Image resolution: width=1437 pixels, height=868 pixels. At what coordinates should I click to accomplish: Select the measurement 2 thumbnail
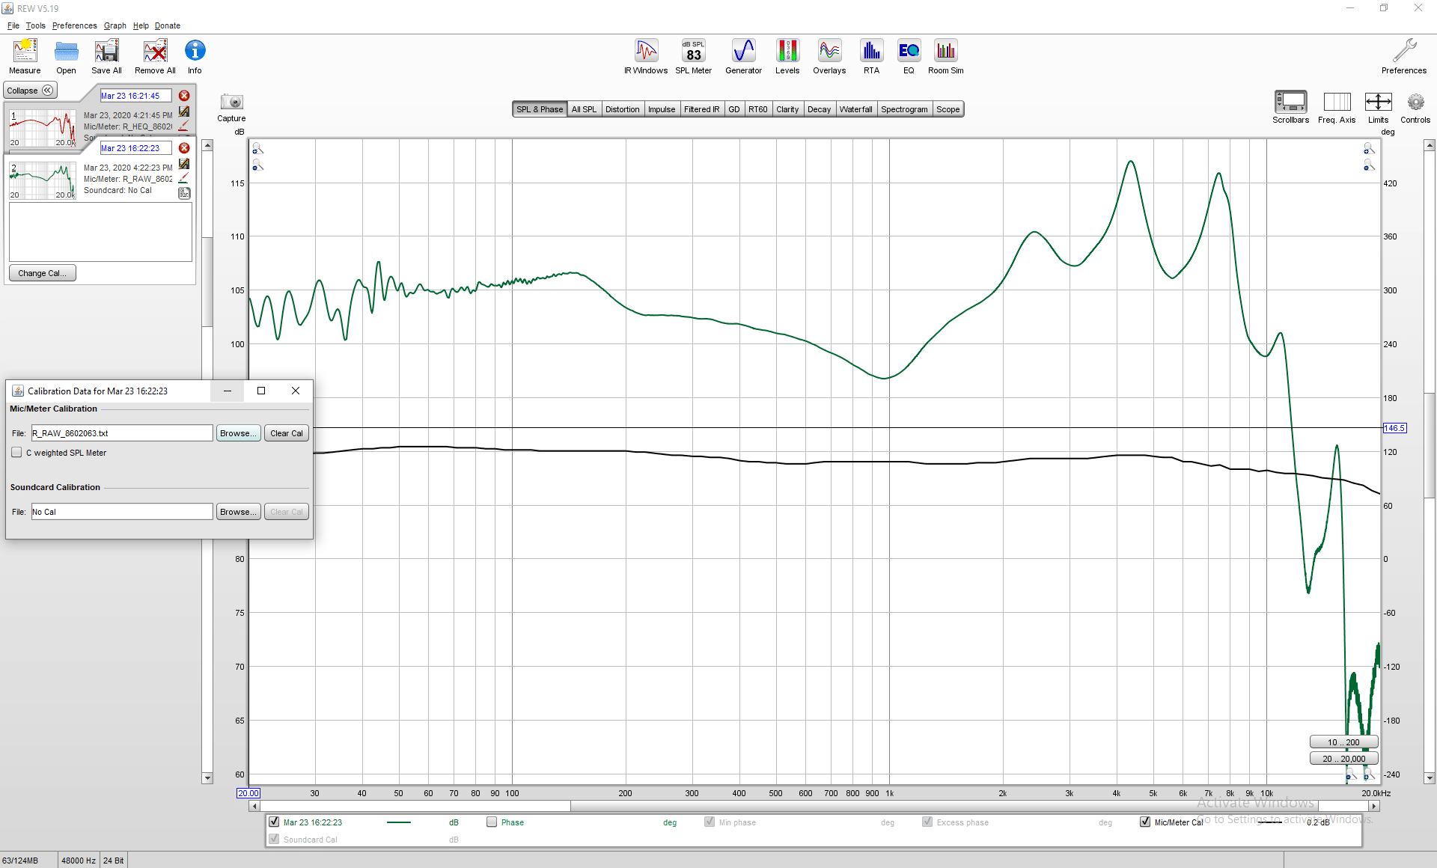pos(43,180)
